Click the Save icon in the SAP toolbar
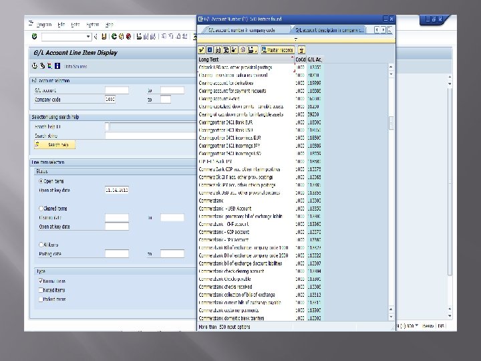 click(104, 37)
